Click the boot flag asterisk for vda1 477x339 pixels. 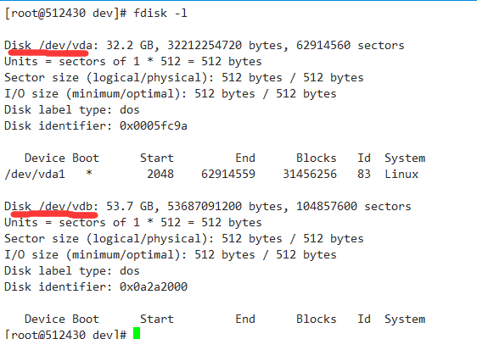pos(89,173)
